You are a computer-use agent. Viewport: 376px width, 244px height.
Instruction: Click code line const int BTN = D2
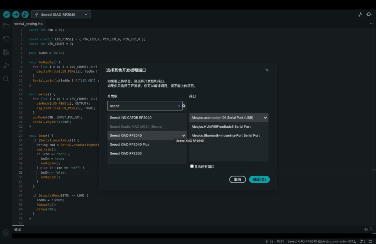pos(46,30)
